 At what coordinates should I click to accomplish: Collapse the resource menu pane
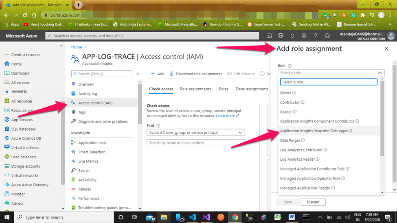pos(138,74)
